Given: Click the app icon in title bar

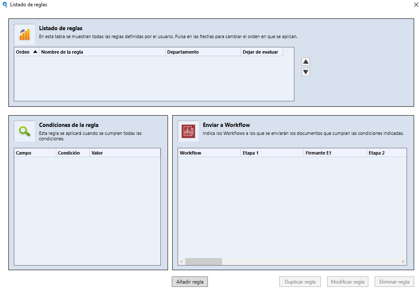Looking at the screenshot, I should click(5, 5).
